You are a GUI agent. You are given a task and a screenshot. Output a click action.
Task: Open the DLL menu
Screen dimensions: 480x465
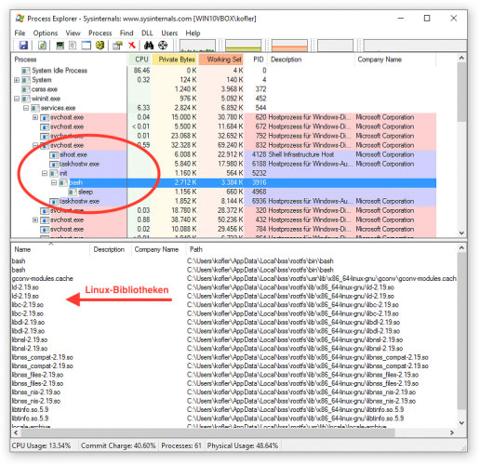147,33
